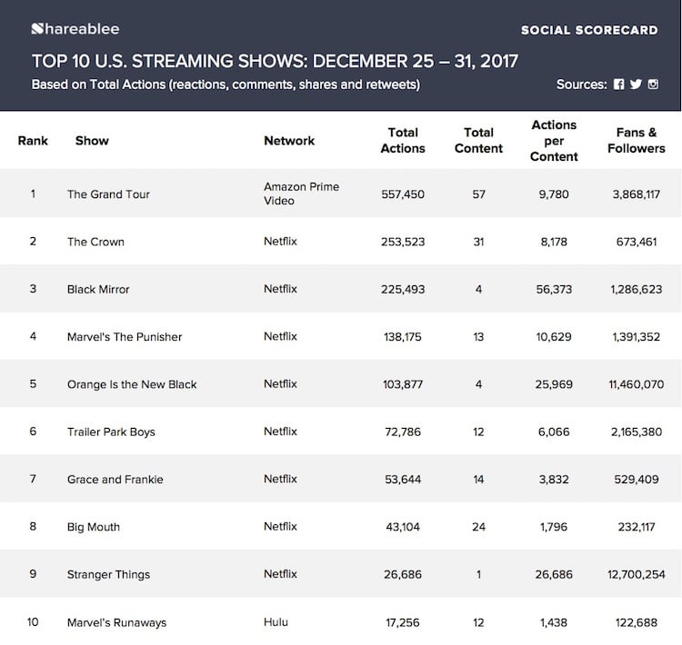Screen dimensions: 682x645
Task: Click the Amazon Prime Video network label
Action: pos(301,193)
